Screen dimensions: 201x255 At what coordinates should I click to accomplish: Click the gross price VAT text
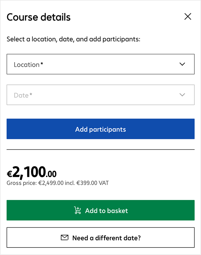(58, 183)
